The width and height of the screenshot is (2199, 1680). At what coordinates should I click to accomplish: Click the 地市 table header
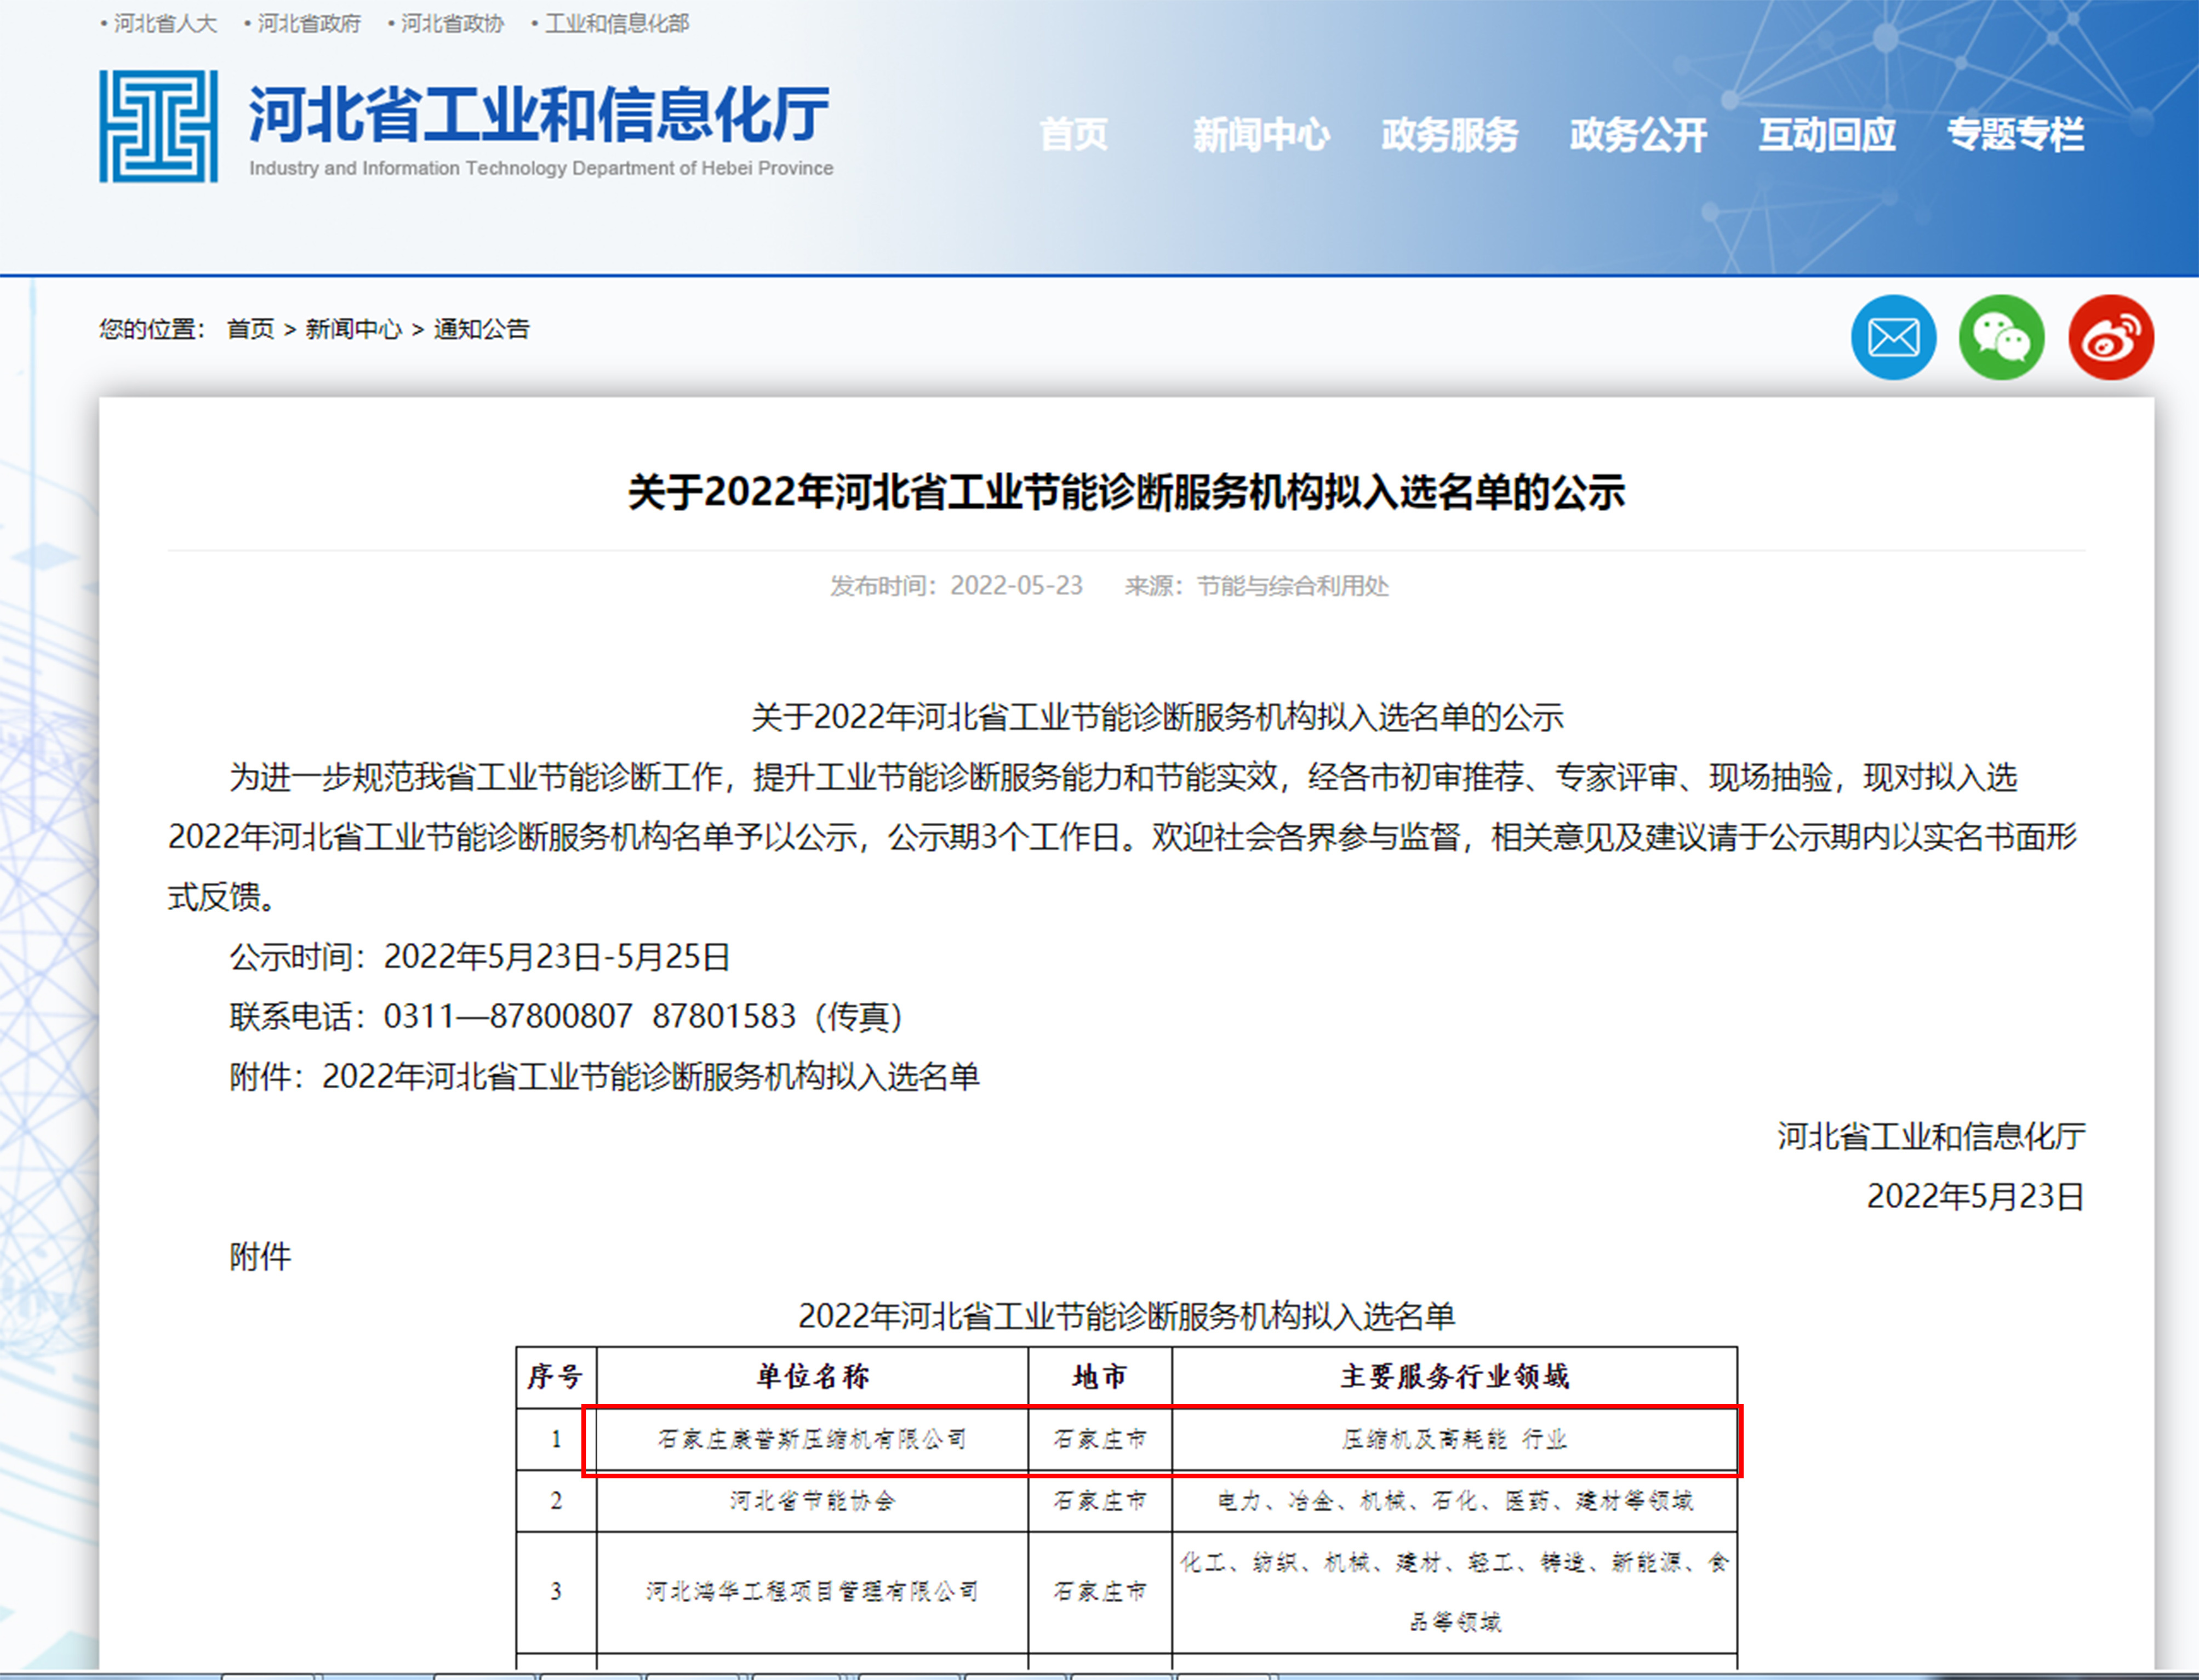pyautogui.click(x=1100, y=1377)
